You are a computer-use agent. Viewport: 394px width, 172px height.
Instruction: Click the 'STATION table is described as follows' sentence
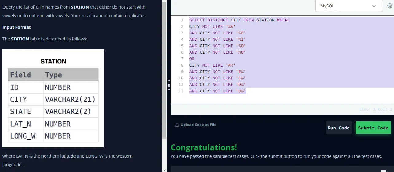pos(45,39)
